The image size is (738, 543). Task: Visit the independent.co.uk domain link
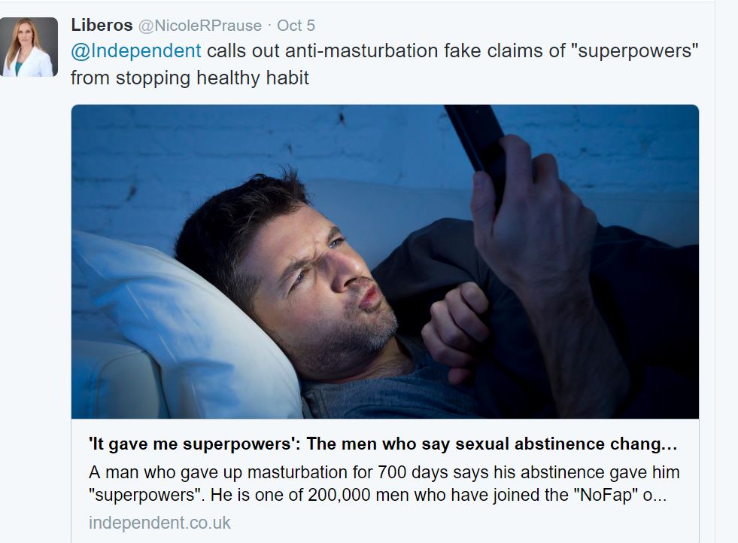click(x=159, y=523)
